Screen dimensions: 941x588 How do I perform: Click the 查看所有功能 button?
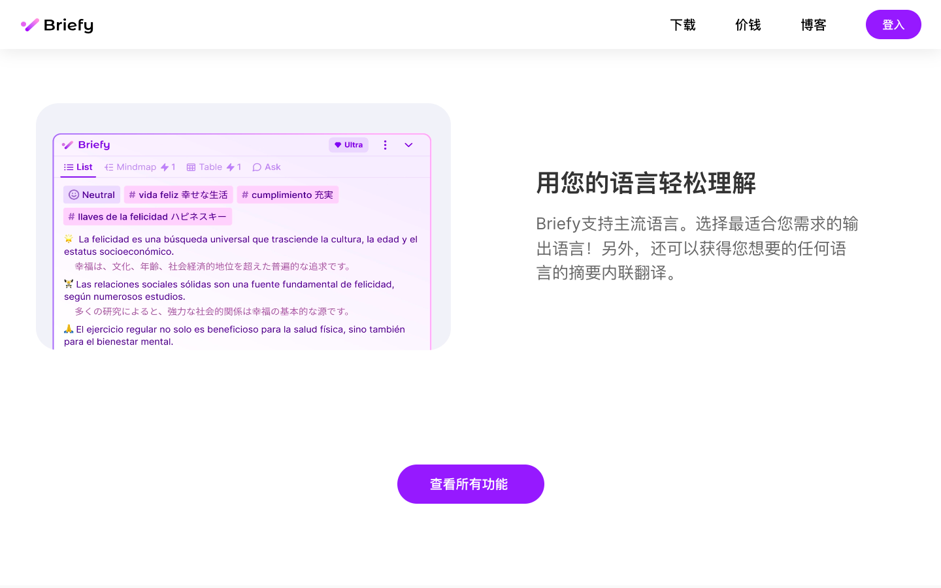point(470,484)
